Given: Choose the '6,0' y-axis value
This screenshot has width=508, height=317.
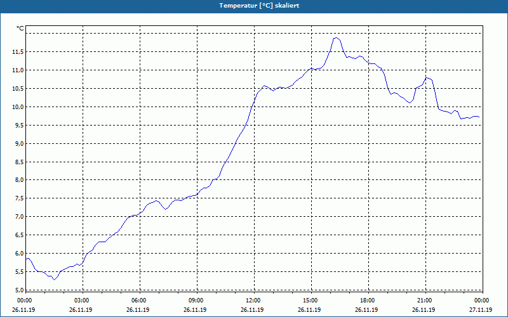Looking at the screenshot, I should 19,253.
